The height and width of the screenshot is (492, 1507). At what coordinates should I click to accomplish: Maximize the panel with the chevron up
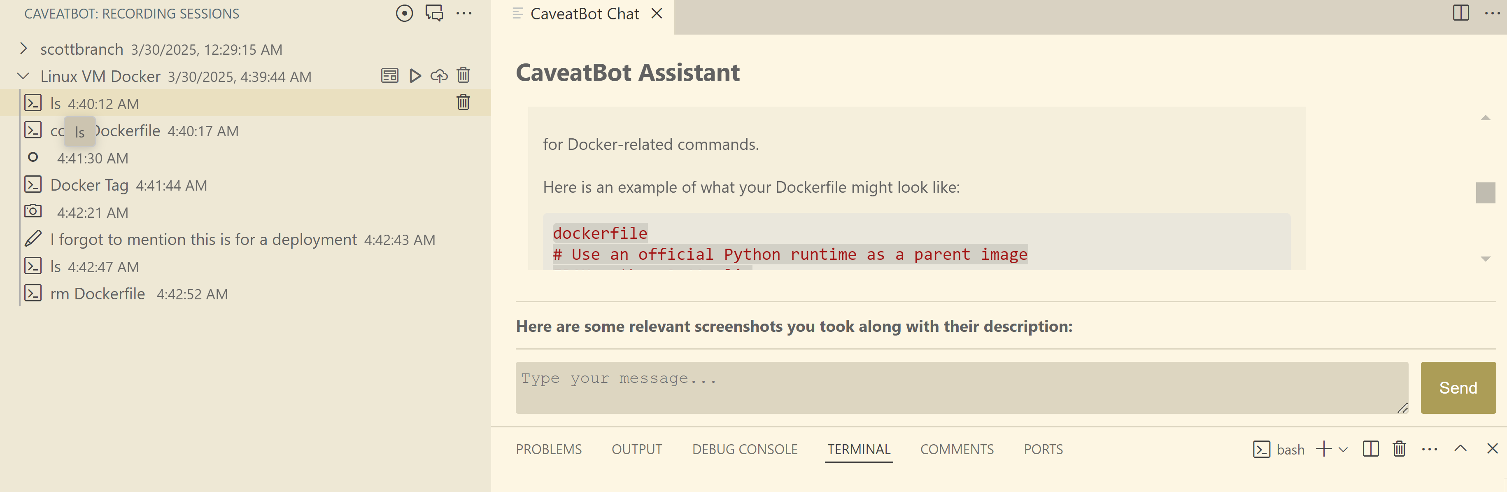click(x=1460, y=449)
